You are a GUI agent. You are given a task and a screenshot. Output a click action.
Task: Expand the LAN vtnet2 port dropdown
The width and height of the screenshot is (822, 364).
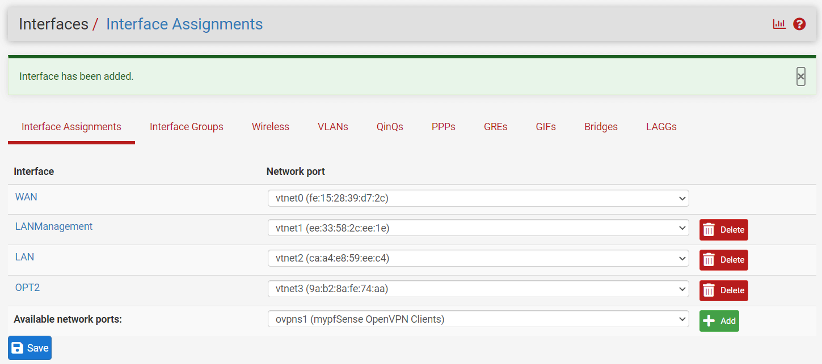point(478,258)
